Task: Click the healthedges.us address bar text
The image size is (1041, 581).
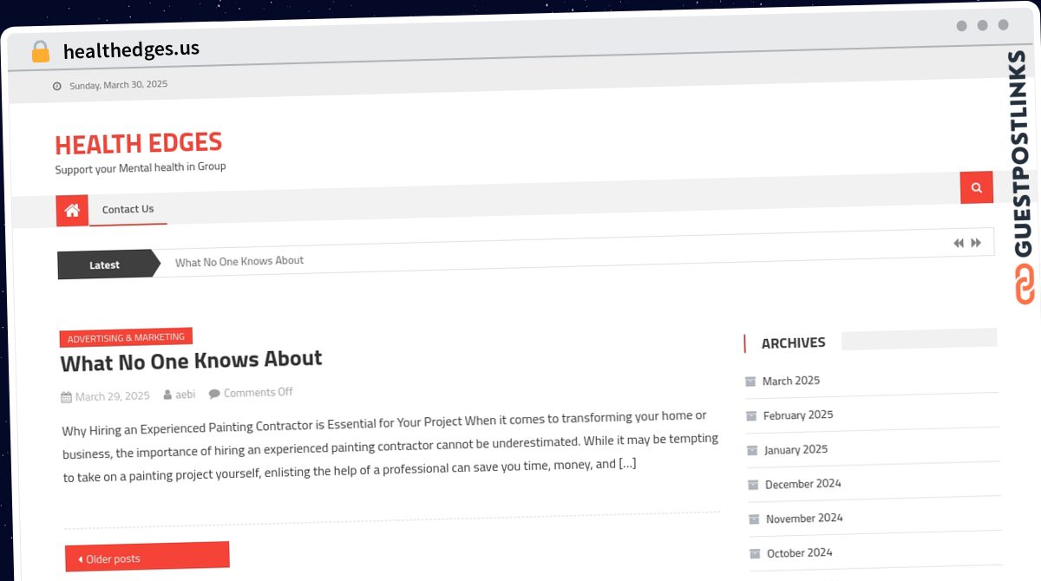Action: [x=131, y=49]
